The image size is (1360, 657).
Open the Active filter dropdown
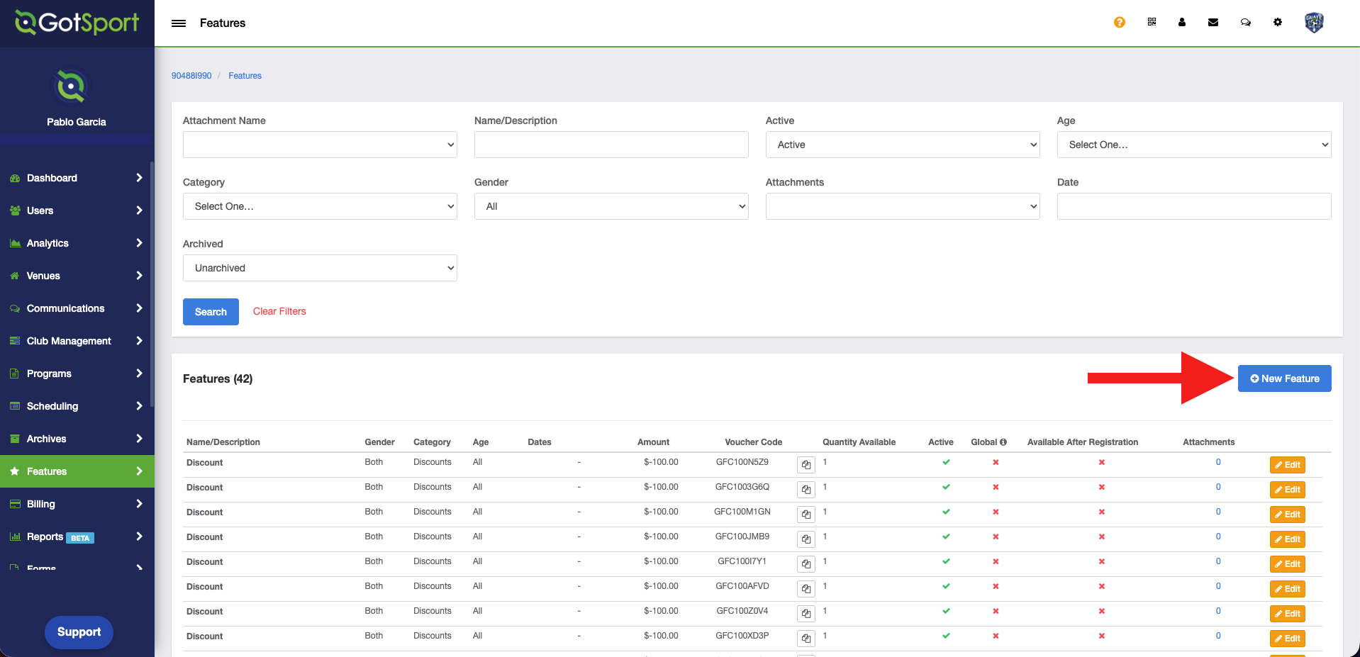902,145
